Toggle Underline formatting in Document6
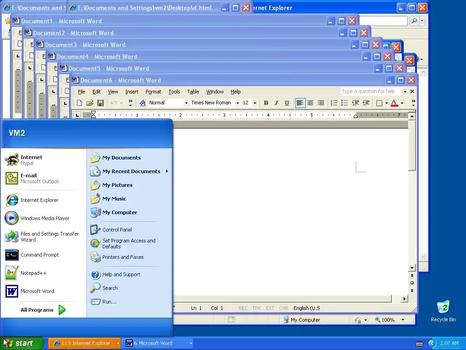This screenshot has width=466, height=350. tap(287, 103)
